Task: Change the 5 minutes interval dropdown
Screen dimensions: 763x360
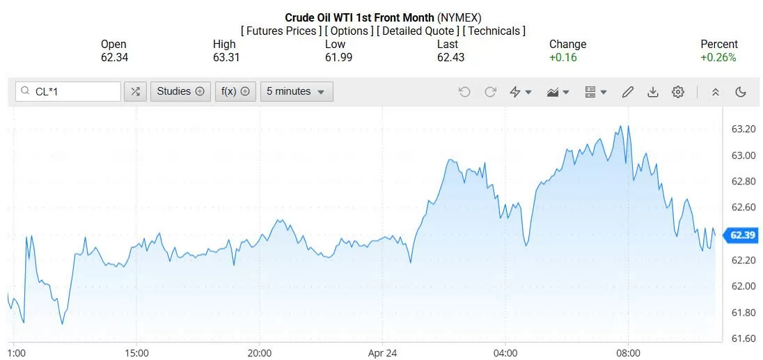Action: (297, 91)
